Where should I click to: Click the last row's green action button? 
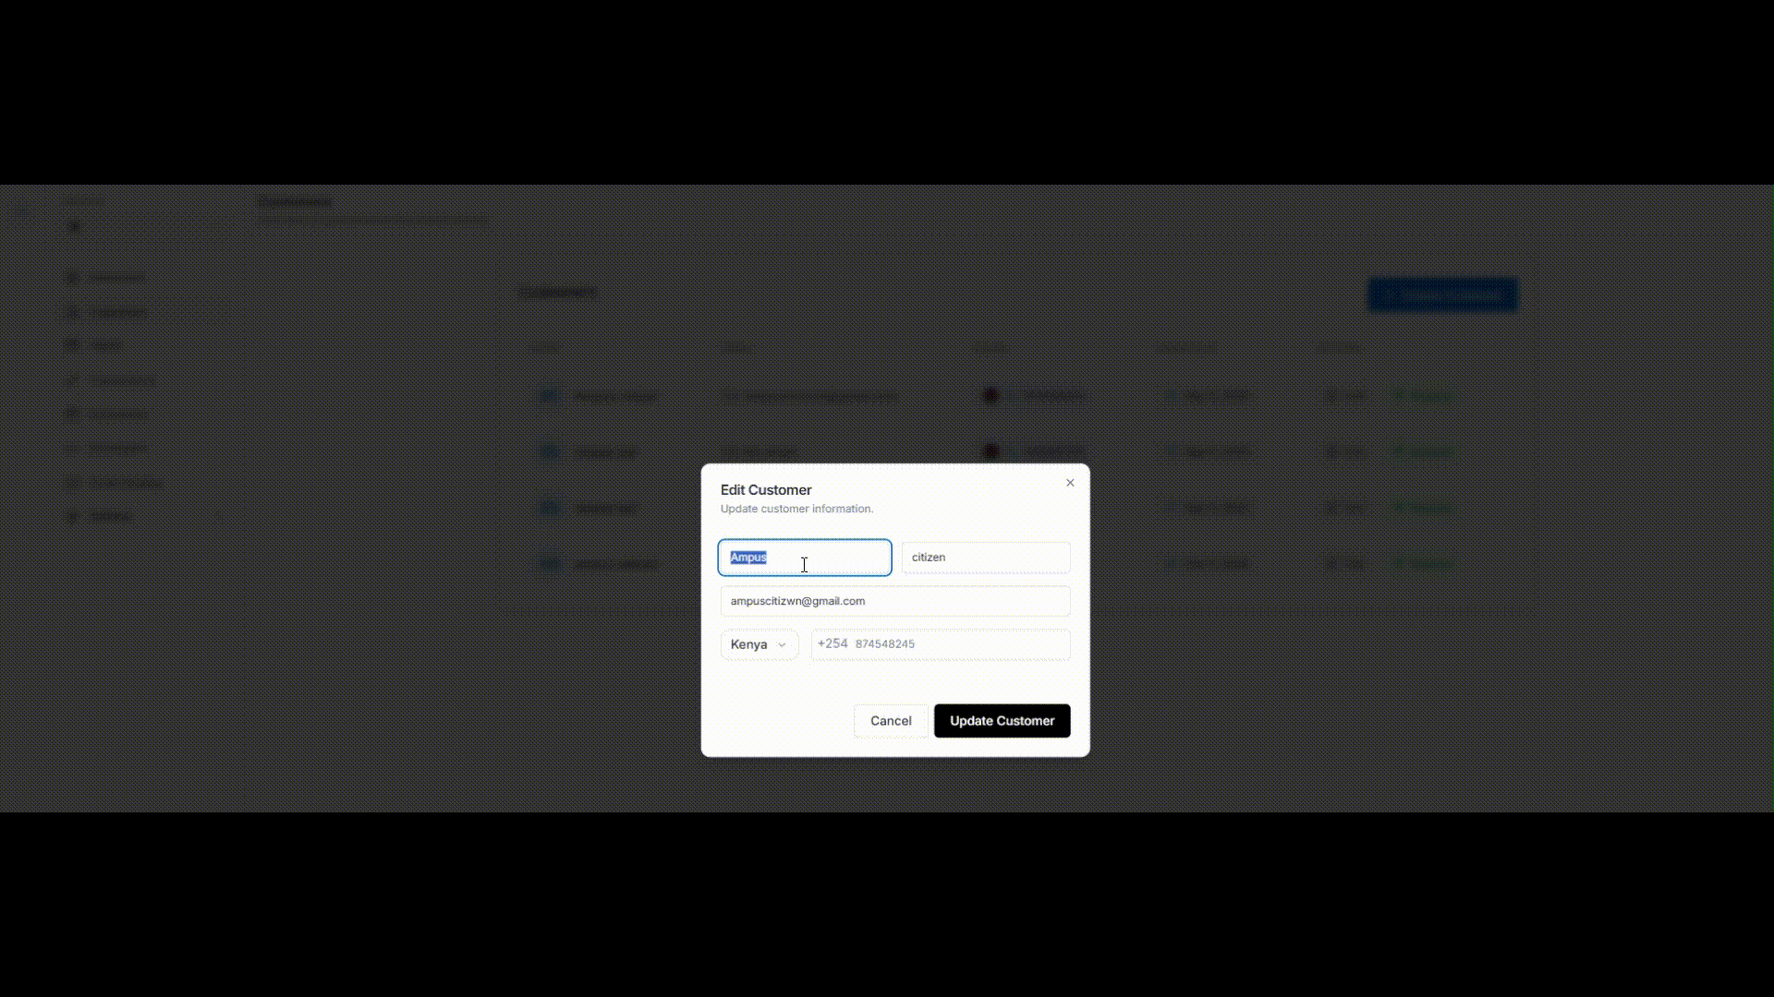[1421, 563]
